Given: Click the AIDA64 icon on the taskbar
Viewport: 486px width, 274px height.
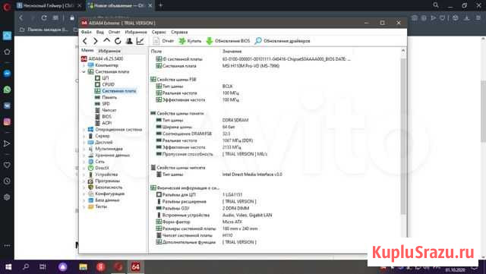Looking at the screenshot, I should 135,267.
